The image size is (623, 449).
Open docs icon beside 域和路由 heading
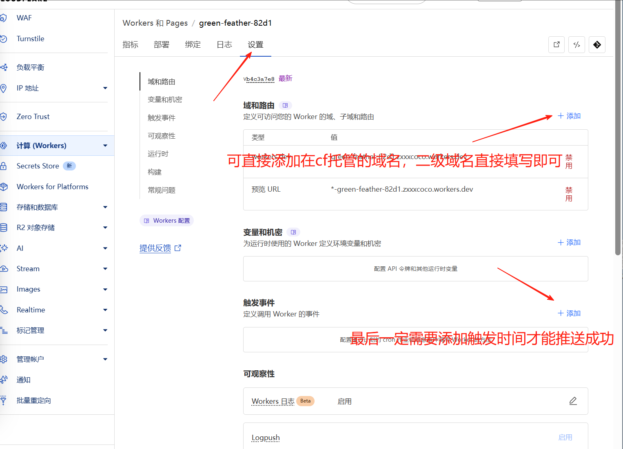(x=285, y=105)
